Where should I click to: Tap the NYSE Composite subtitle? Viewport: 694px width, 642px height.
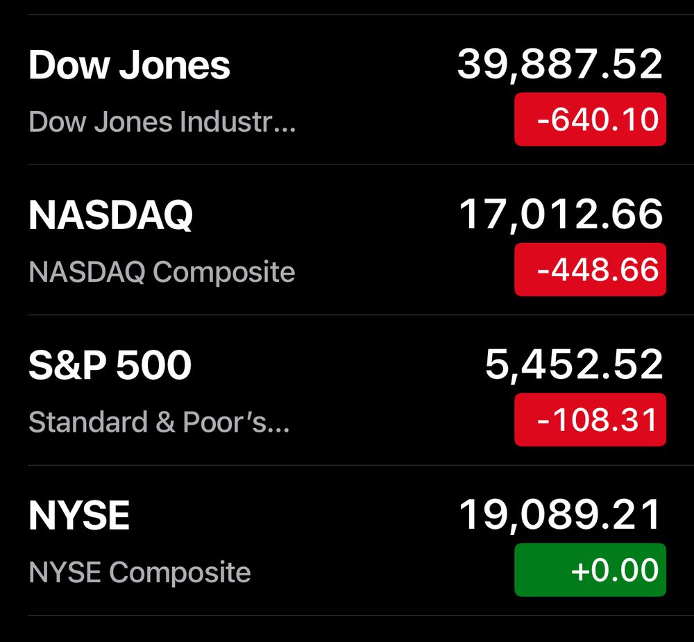(139, 572)
